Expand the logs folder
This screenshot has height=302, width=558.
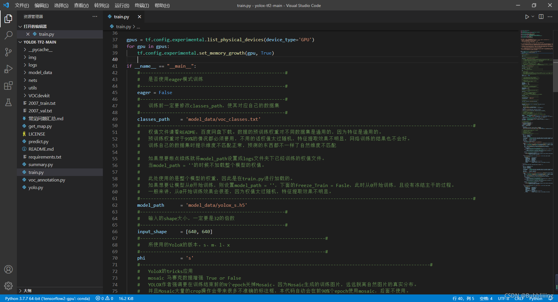tap(60, 65)
